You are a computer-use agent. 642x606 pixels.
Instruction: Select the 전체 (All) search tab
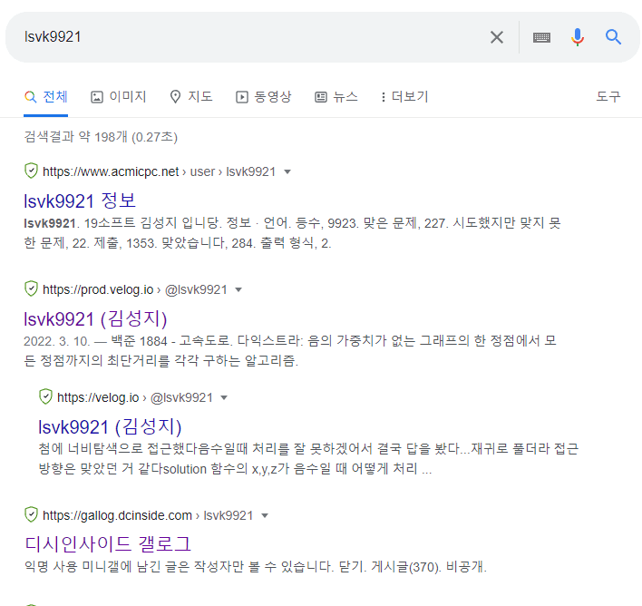[x=46, y=97]
